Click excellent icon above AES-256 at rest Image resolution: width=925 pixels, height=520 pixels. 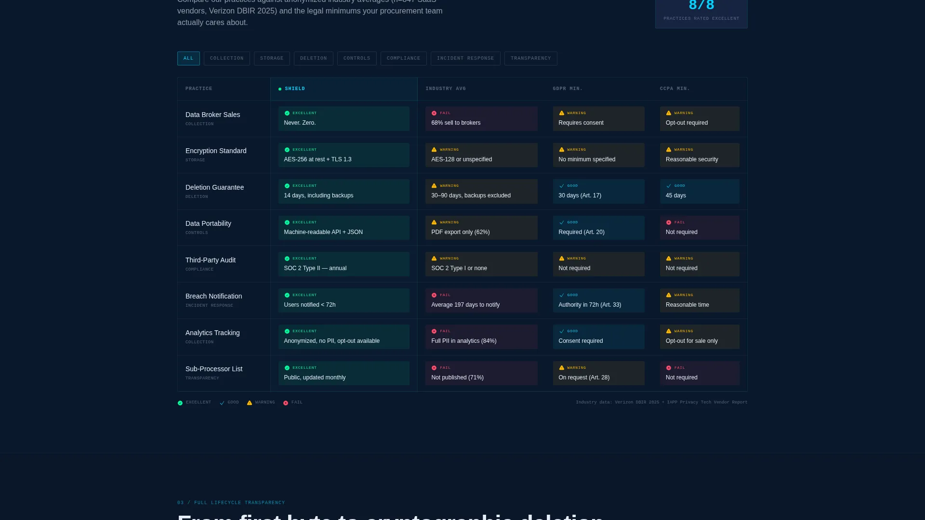(287, 150)
